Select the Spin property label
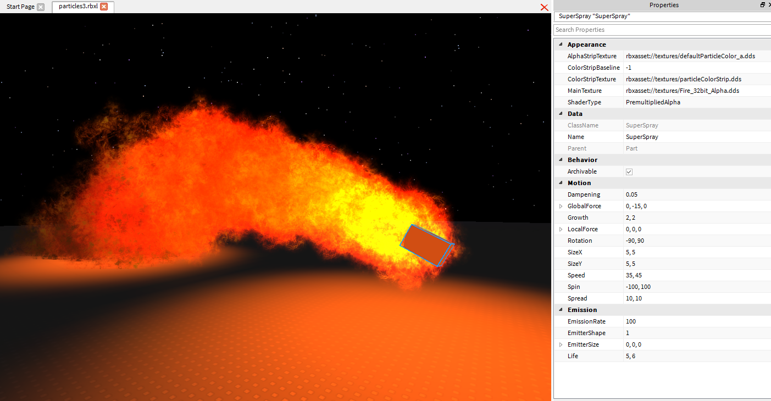The height and width of the screenshot is (401, 771). [x=574, y=287]
